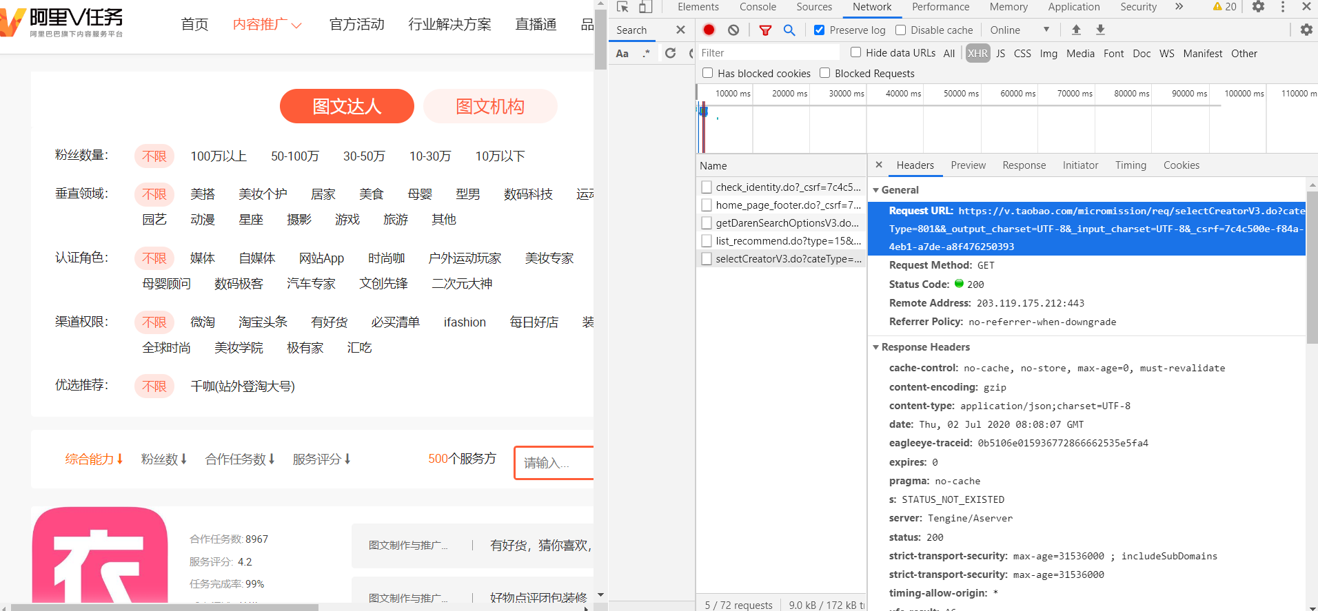This screenshot has width=1318, height=611.
Task: Click 首页 navigation link
Action: [x=194, y=24]
